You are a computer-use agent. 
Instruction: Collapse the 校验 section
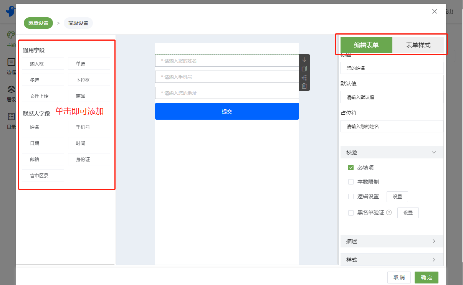click(x=392, y=152)
